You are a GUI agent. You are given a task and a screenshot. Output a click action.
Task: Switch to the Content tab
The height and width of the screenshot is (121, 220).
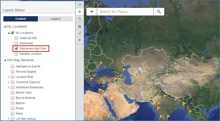click(21, 19)
